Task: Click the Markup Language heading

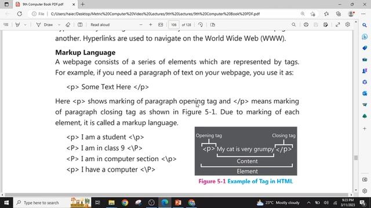Action: [x=85, y=53]
